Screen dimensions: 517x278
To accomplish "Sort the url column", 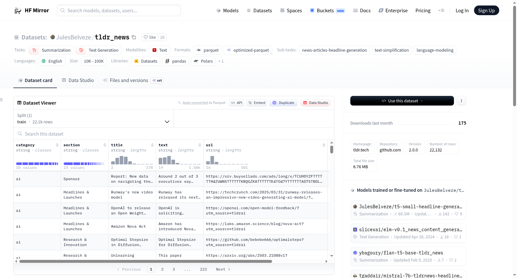I will [324, 145].
